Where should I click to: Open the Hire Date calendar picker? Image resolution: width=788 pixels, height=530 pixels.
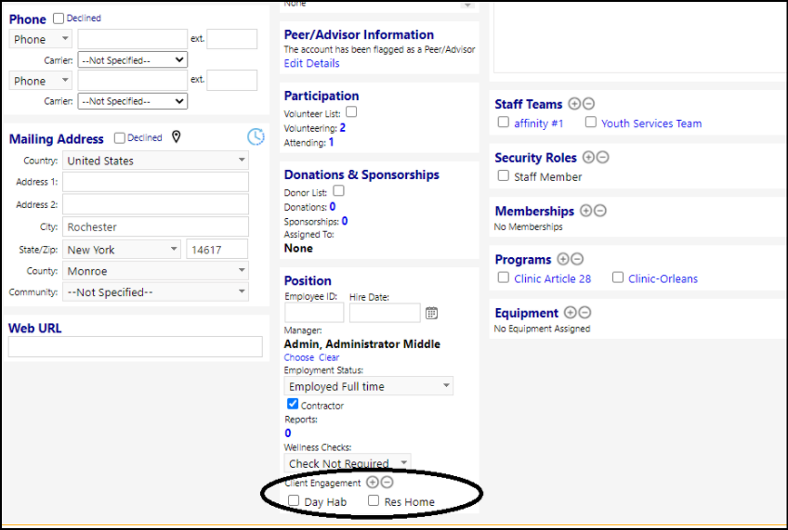click(432, 313)
